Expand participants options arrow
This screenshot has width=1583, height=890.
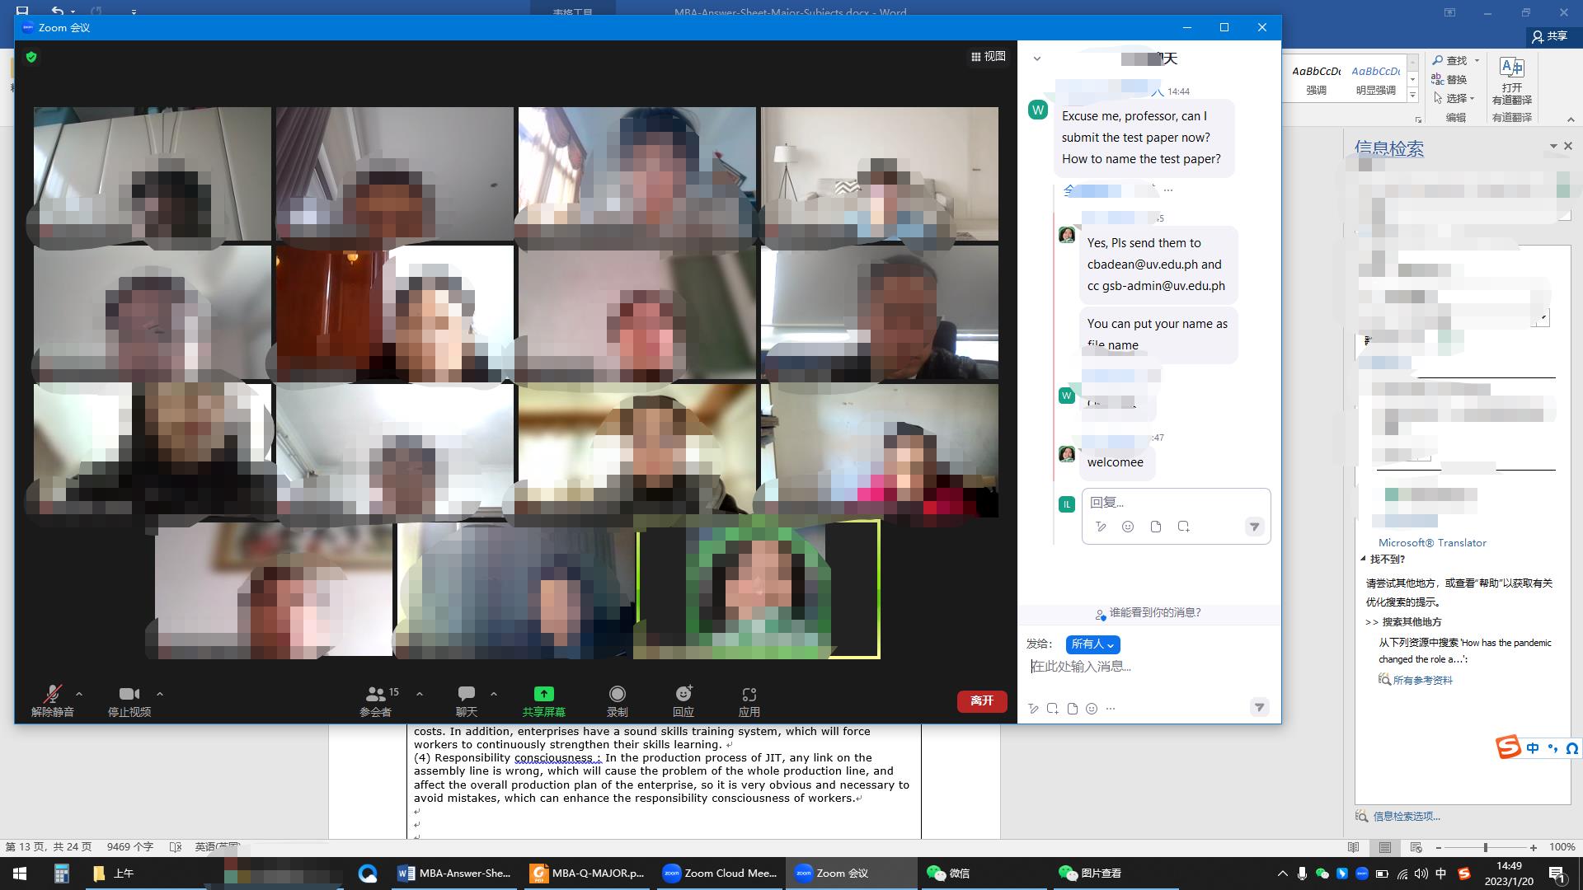(420, 694)
